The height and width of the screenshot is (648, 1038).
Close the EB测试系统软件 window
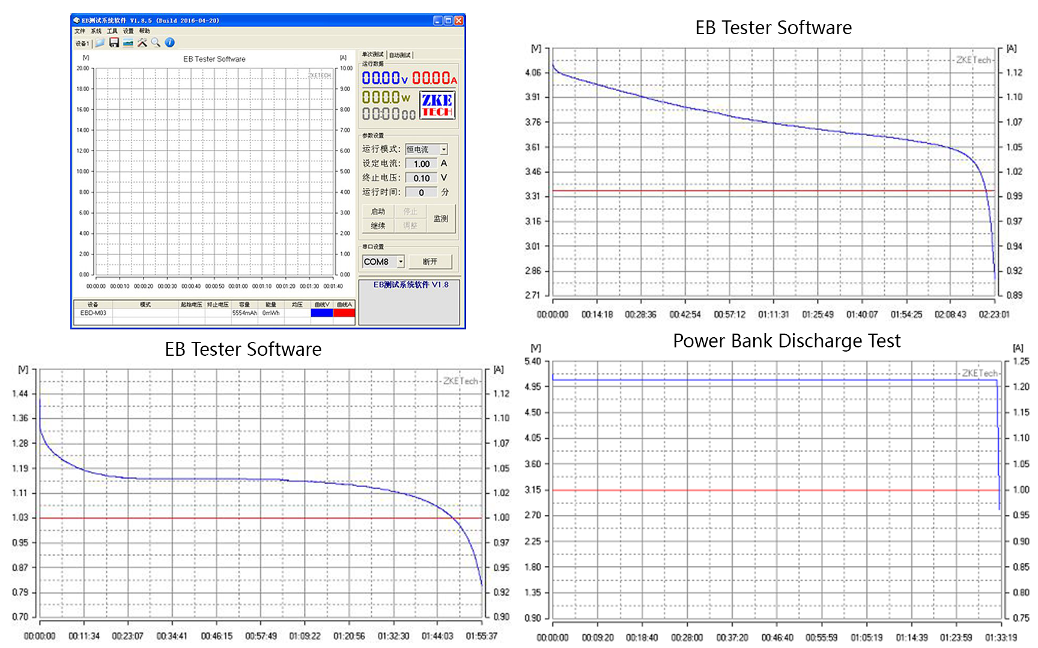[459, 20]
